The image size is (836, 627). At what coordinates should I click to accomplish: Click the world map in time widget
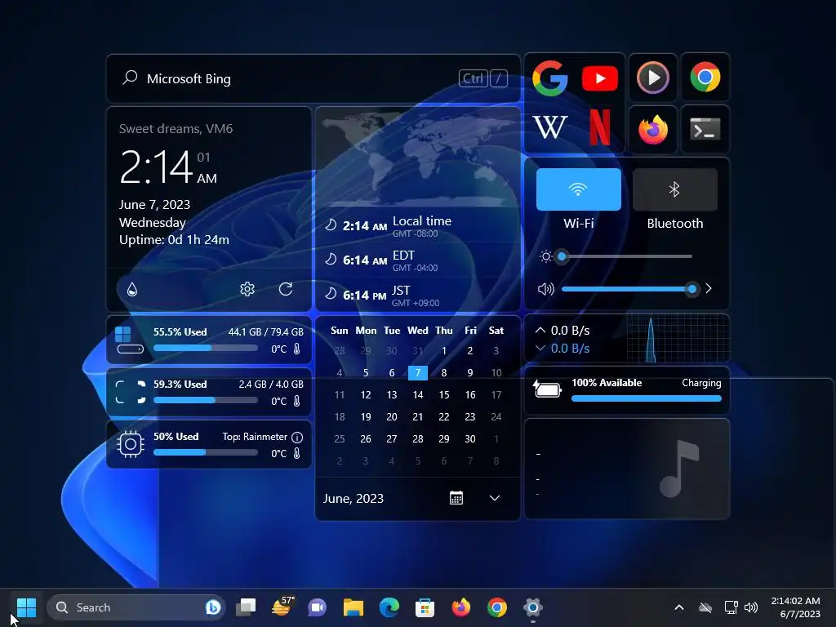point(417,159)
